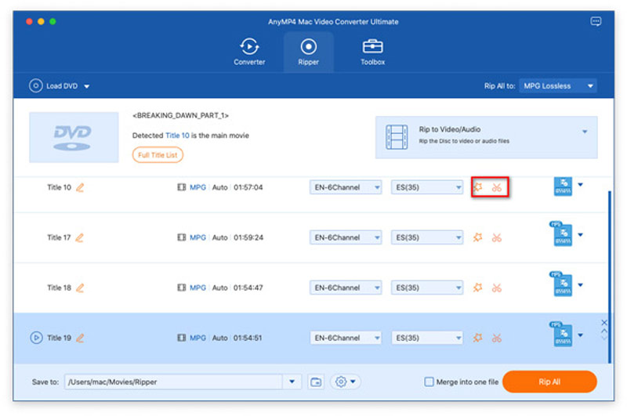627x416 pixels.
Task: Select the Title 10 row label
Action: (x=60, y=187)
